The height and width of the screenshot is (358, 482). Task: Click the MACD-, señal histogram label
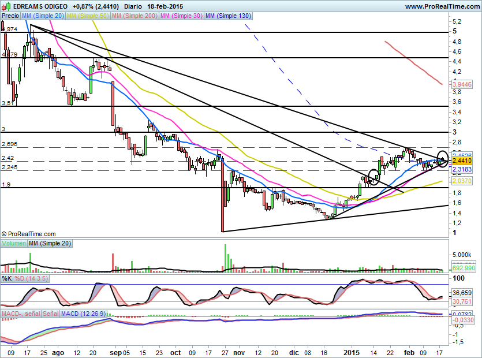pos(21,314)
